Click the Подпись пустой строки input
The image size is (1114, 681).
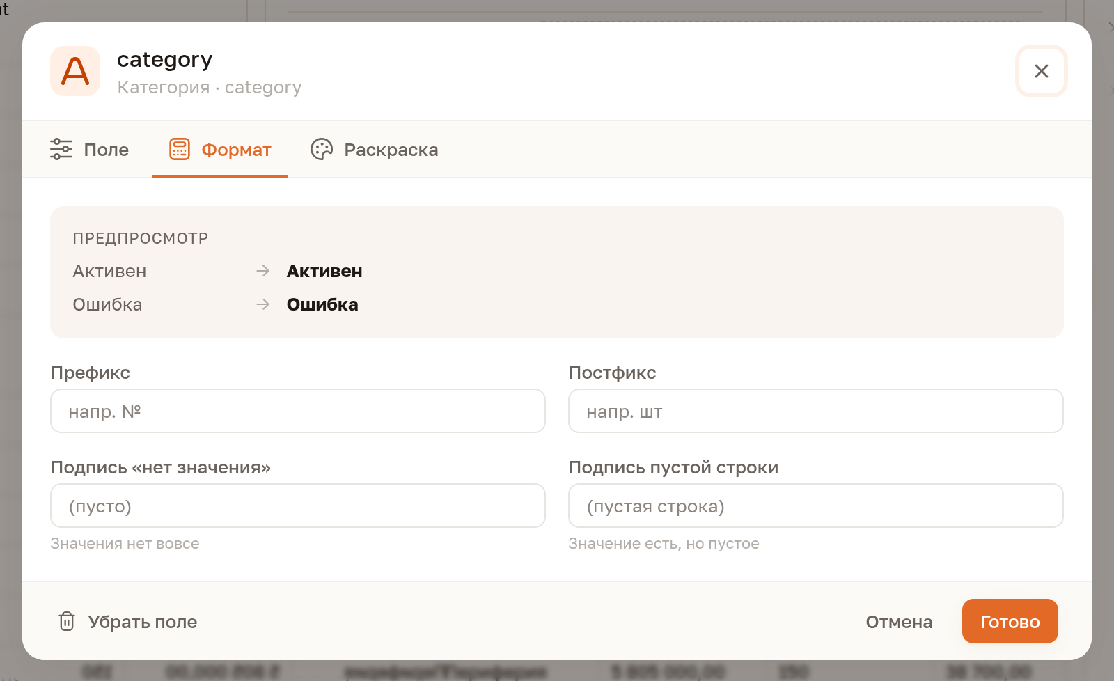(816, 506)
